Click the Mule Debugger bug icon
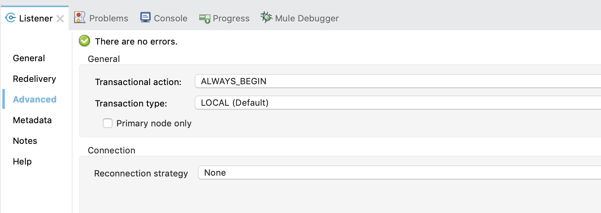The width and height of the screenshot is (601, 213). click(266, 17)
